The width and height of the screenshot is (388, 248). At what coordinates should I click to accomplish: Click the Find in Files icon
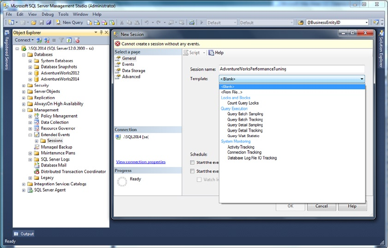(301, 23)
